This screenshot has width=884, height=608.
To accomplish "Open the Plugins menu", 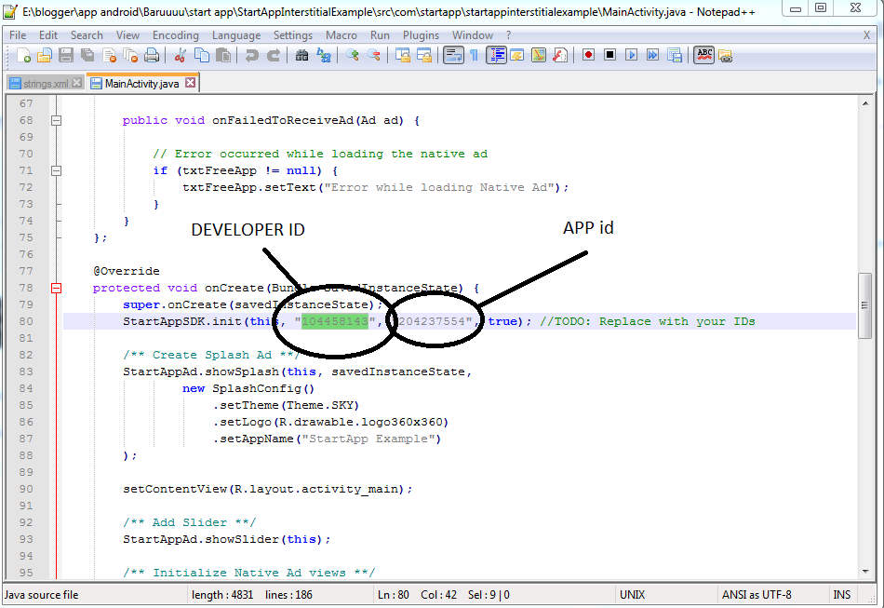I will click(x=421, y=35).
